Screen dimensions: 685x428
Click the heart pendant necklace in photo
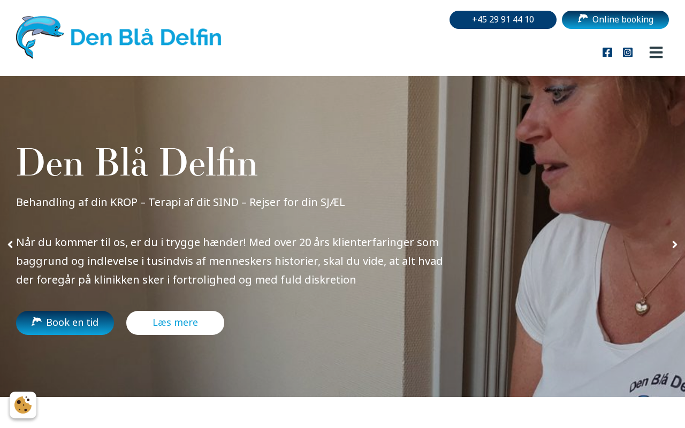(641, 307)
